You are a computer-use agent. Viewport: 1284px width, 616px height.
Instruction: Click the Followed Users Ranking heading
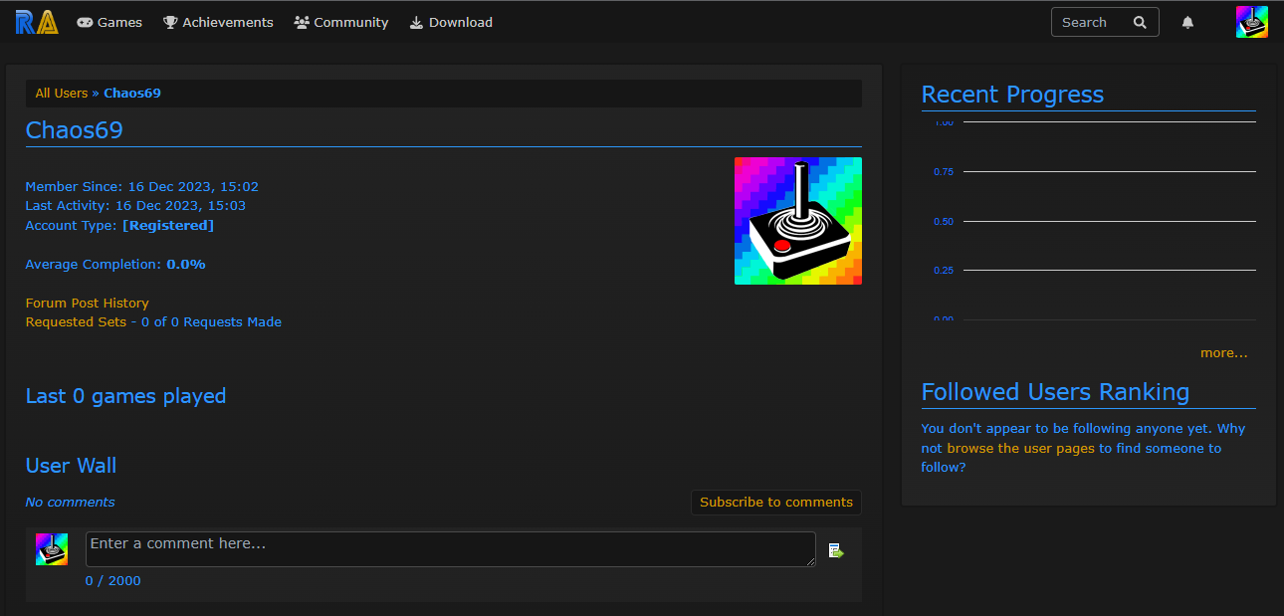click(x=1055, y=392)
